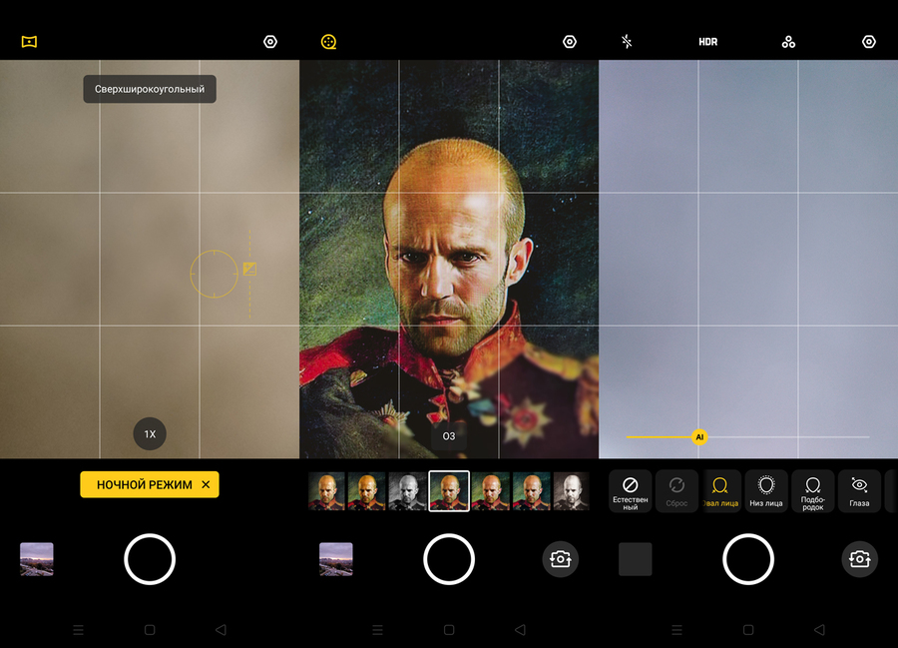Screen dimensions: 898x648
Task: Switch camera in the right screen
Action: coord(860,559)
